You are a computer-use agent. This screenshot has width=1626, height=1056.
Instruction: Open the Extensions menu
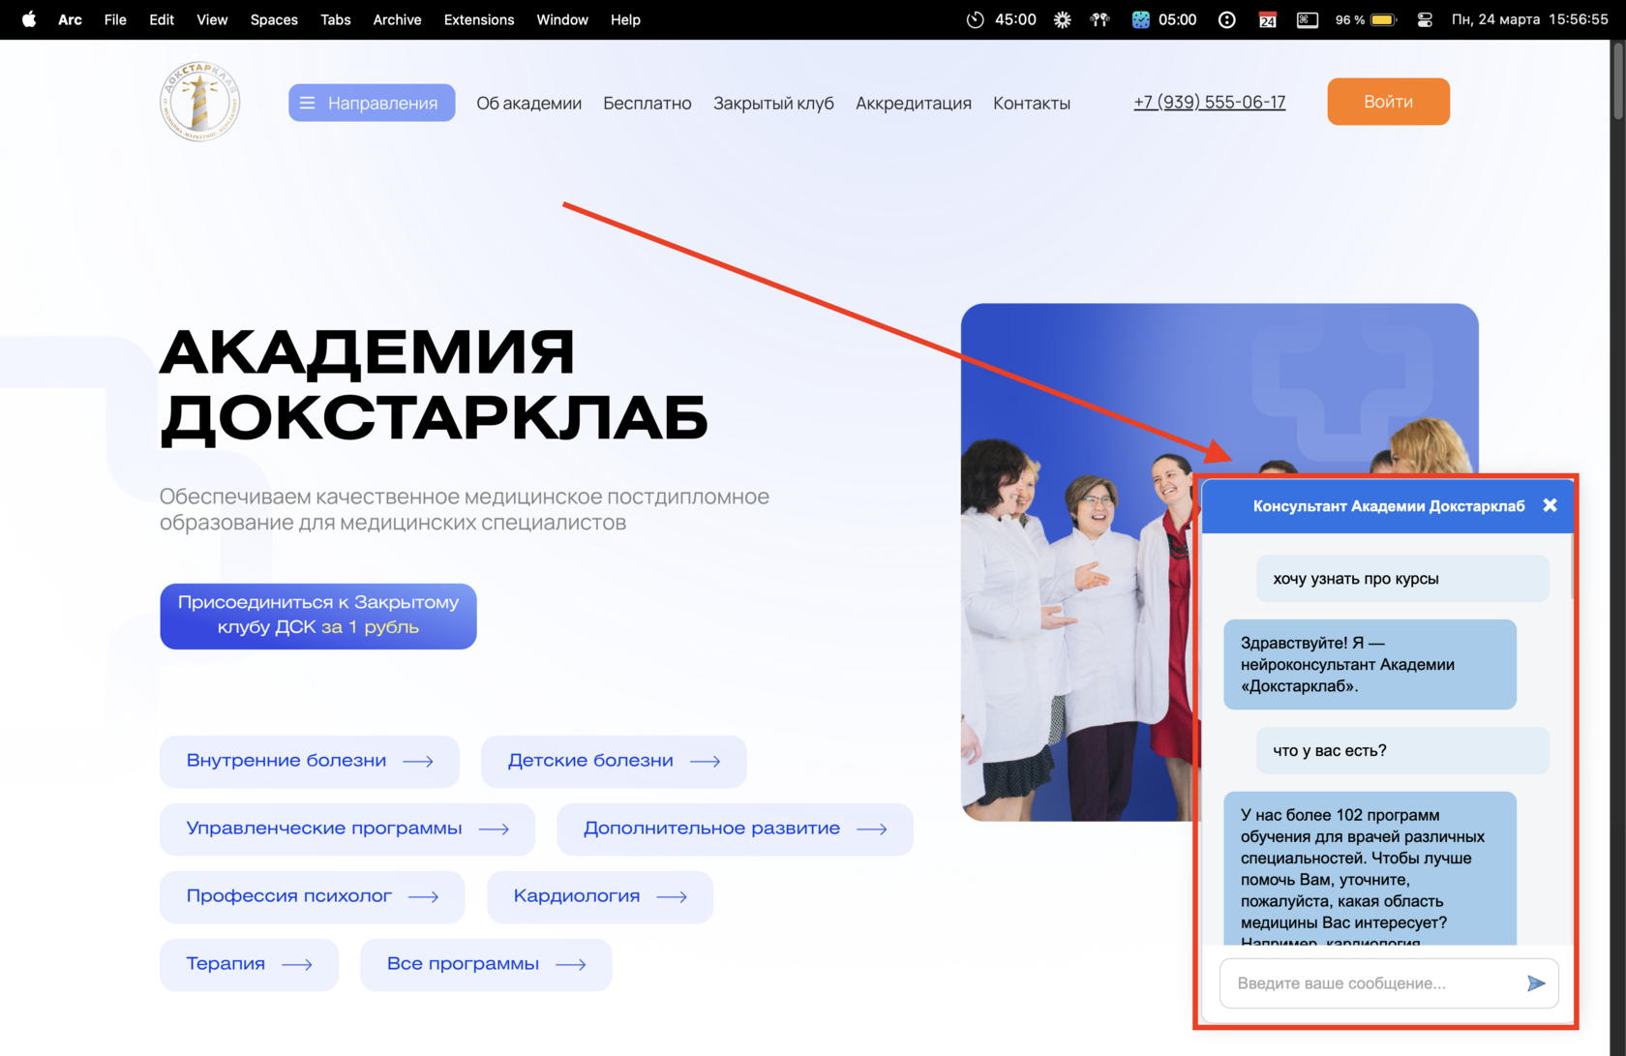coord(479,19)
